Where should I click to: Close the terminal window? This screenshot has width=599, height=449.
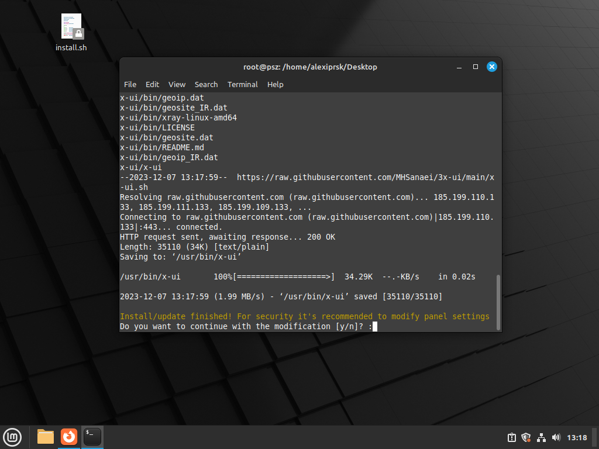coord(491,67)
